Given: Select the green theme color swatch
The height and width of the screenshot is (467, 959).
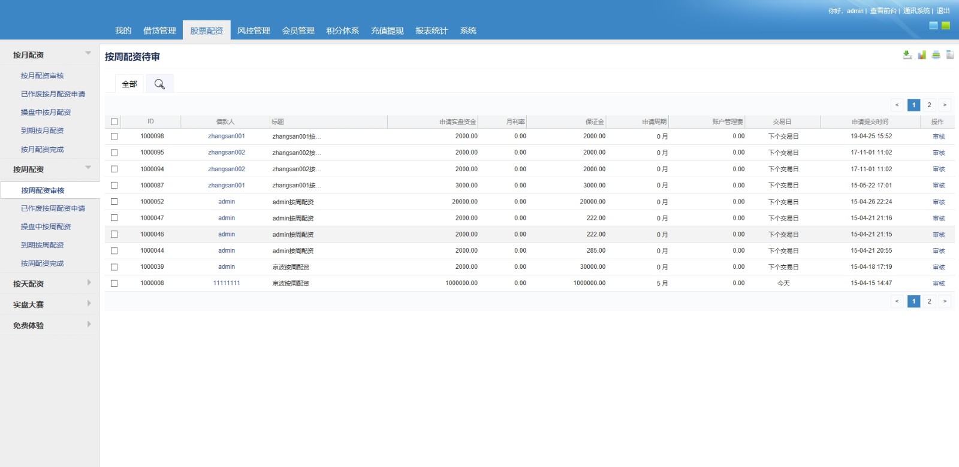Looking at the screenshot, I should (946, 25).
